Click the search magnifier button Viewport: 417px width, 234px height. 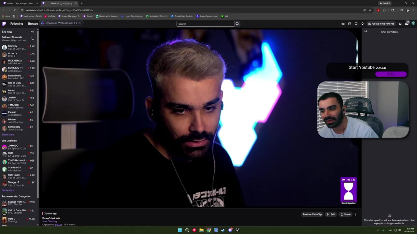[x=237, y=24]
